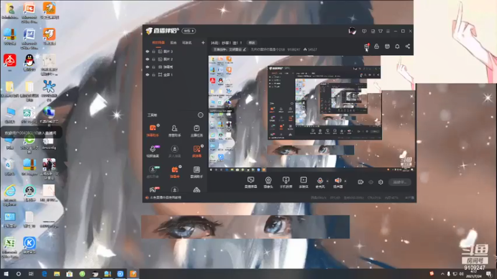Open the microphone-headset tool with purple badge
This screenshot has height=279, width=497.
[153, 151]
